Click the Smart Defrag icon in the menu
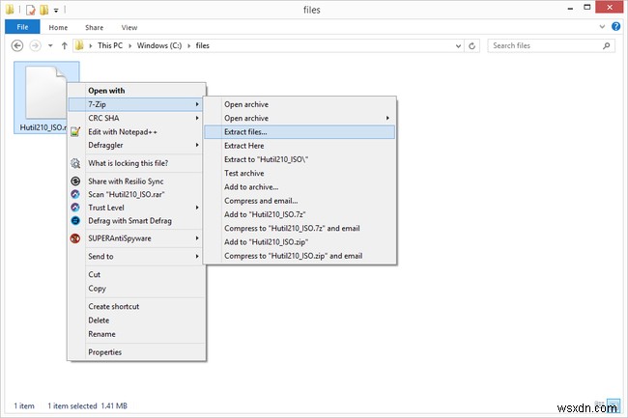The image size is (628, 418). pyautogui.click(x=74, y=220)
